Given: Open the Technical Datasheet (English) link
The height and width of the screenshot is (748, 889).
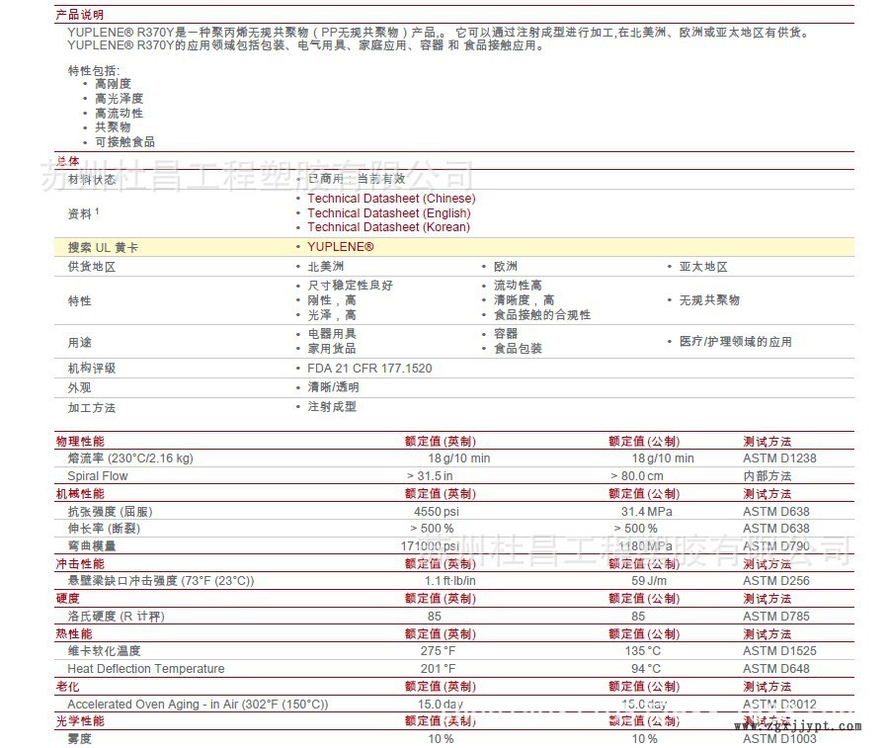Looking at the screenshot, I should coord(389,213).
